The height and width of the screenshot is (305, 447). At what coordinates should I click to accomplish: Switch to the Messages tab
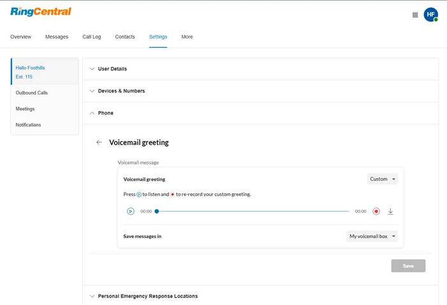[x=57, y=37]
